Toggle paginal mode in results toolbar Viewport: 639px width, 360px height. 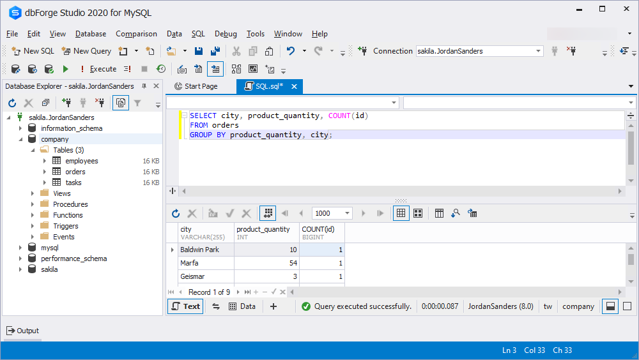268,213
